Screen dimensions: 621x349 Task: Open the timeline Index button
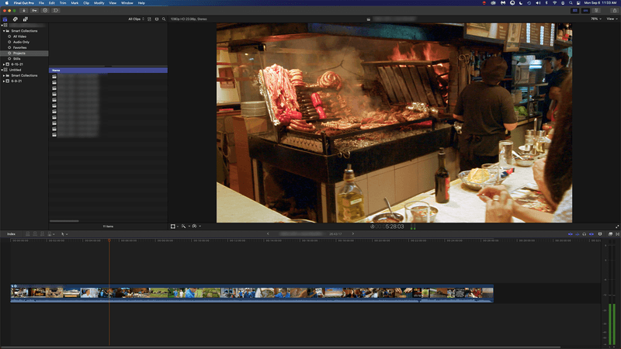11,234
